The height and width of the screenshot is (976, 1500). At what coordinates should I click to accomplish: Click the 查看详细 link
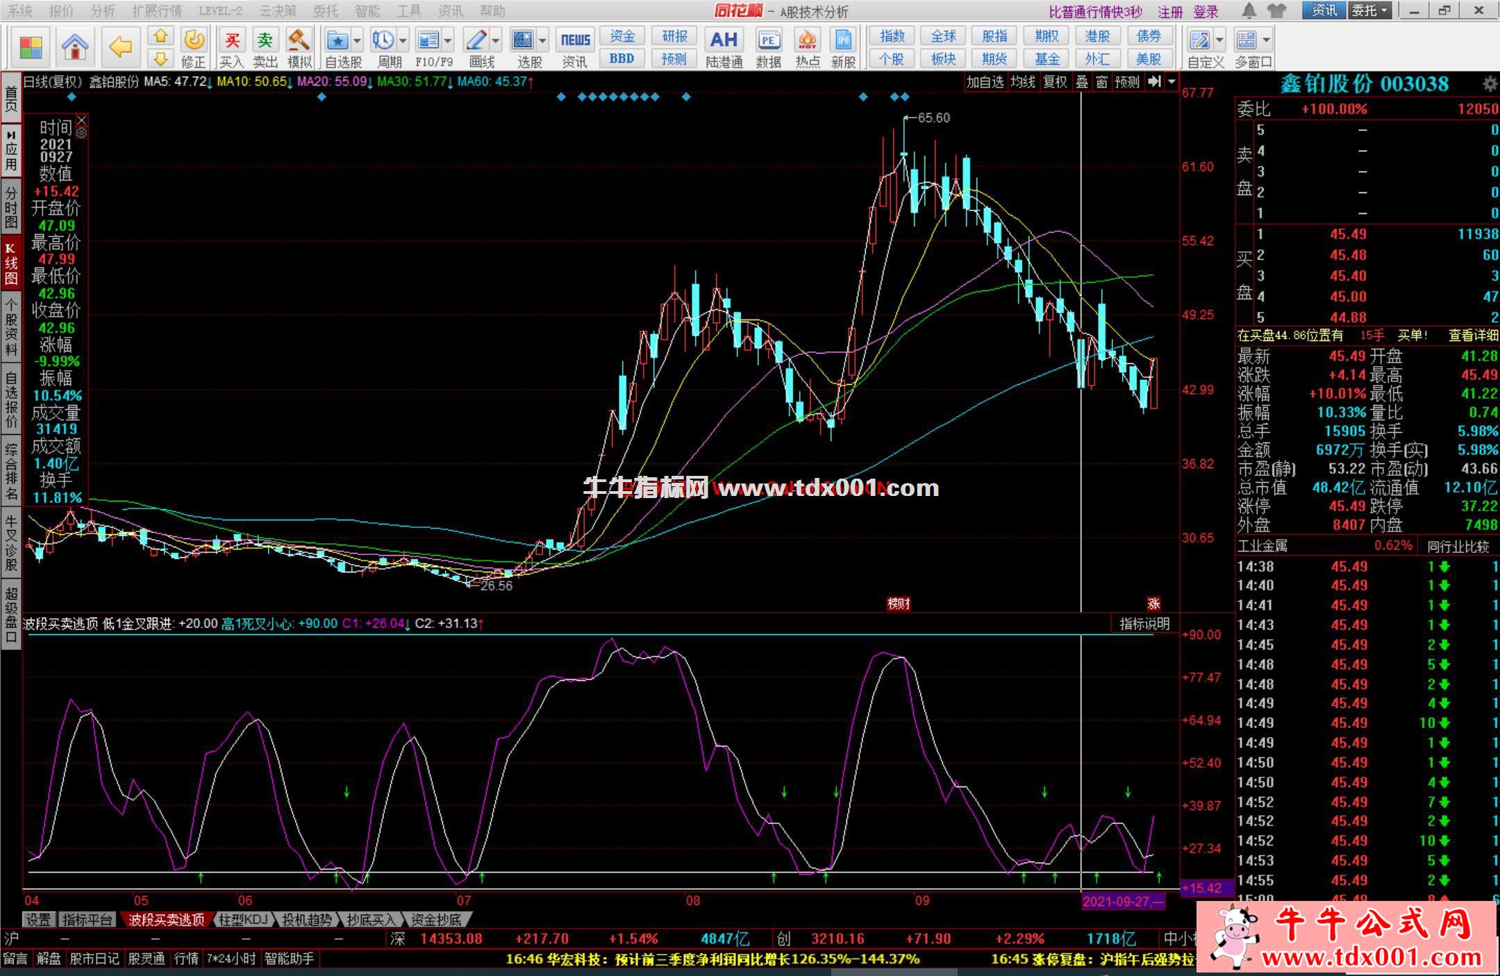coord(1474,336)
